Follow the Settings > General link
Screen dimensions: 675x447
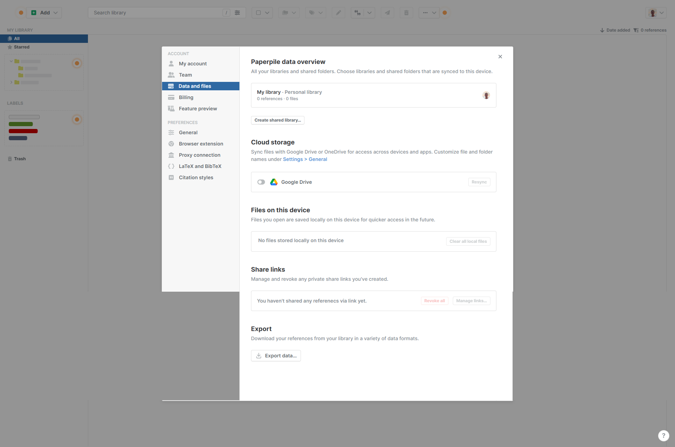click(x=305, y=159)
